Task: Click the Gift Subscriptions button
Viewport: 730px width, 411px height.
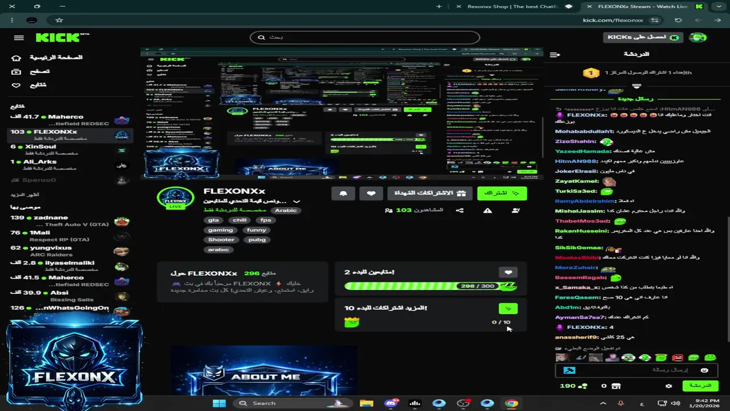Action: [430, 194]
